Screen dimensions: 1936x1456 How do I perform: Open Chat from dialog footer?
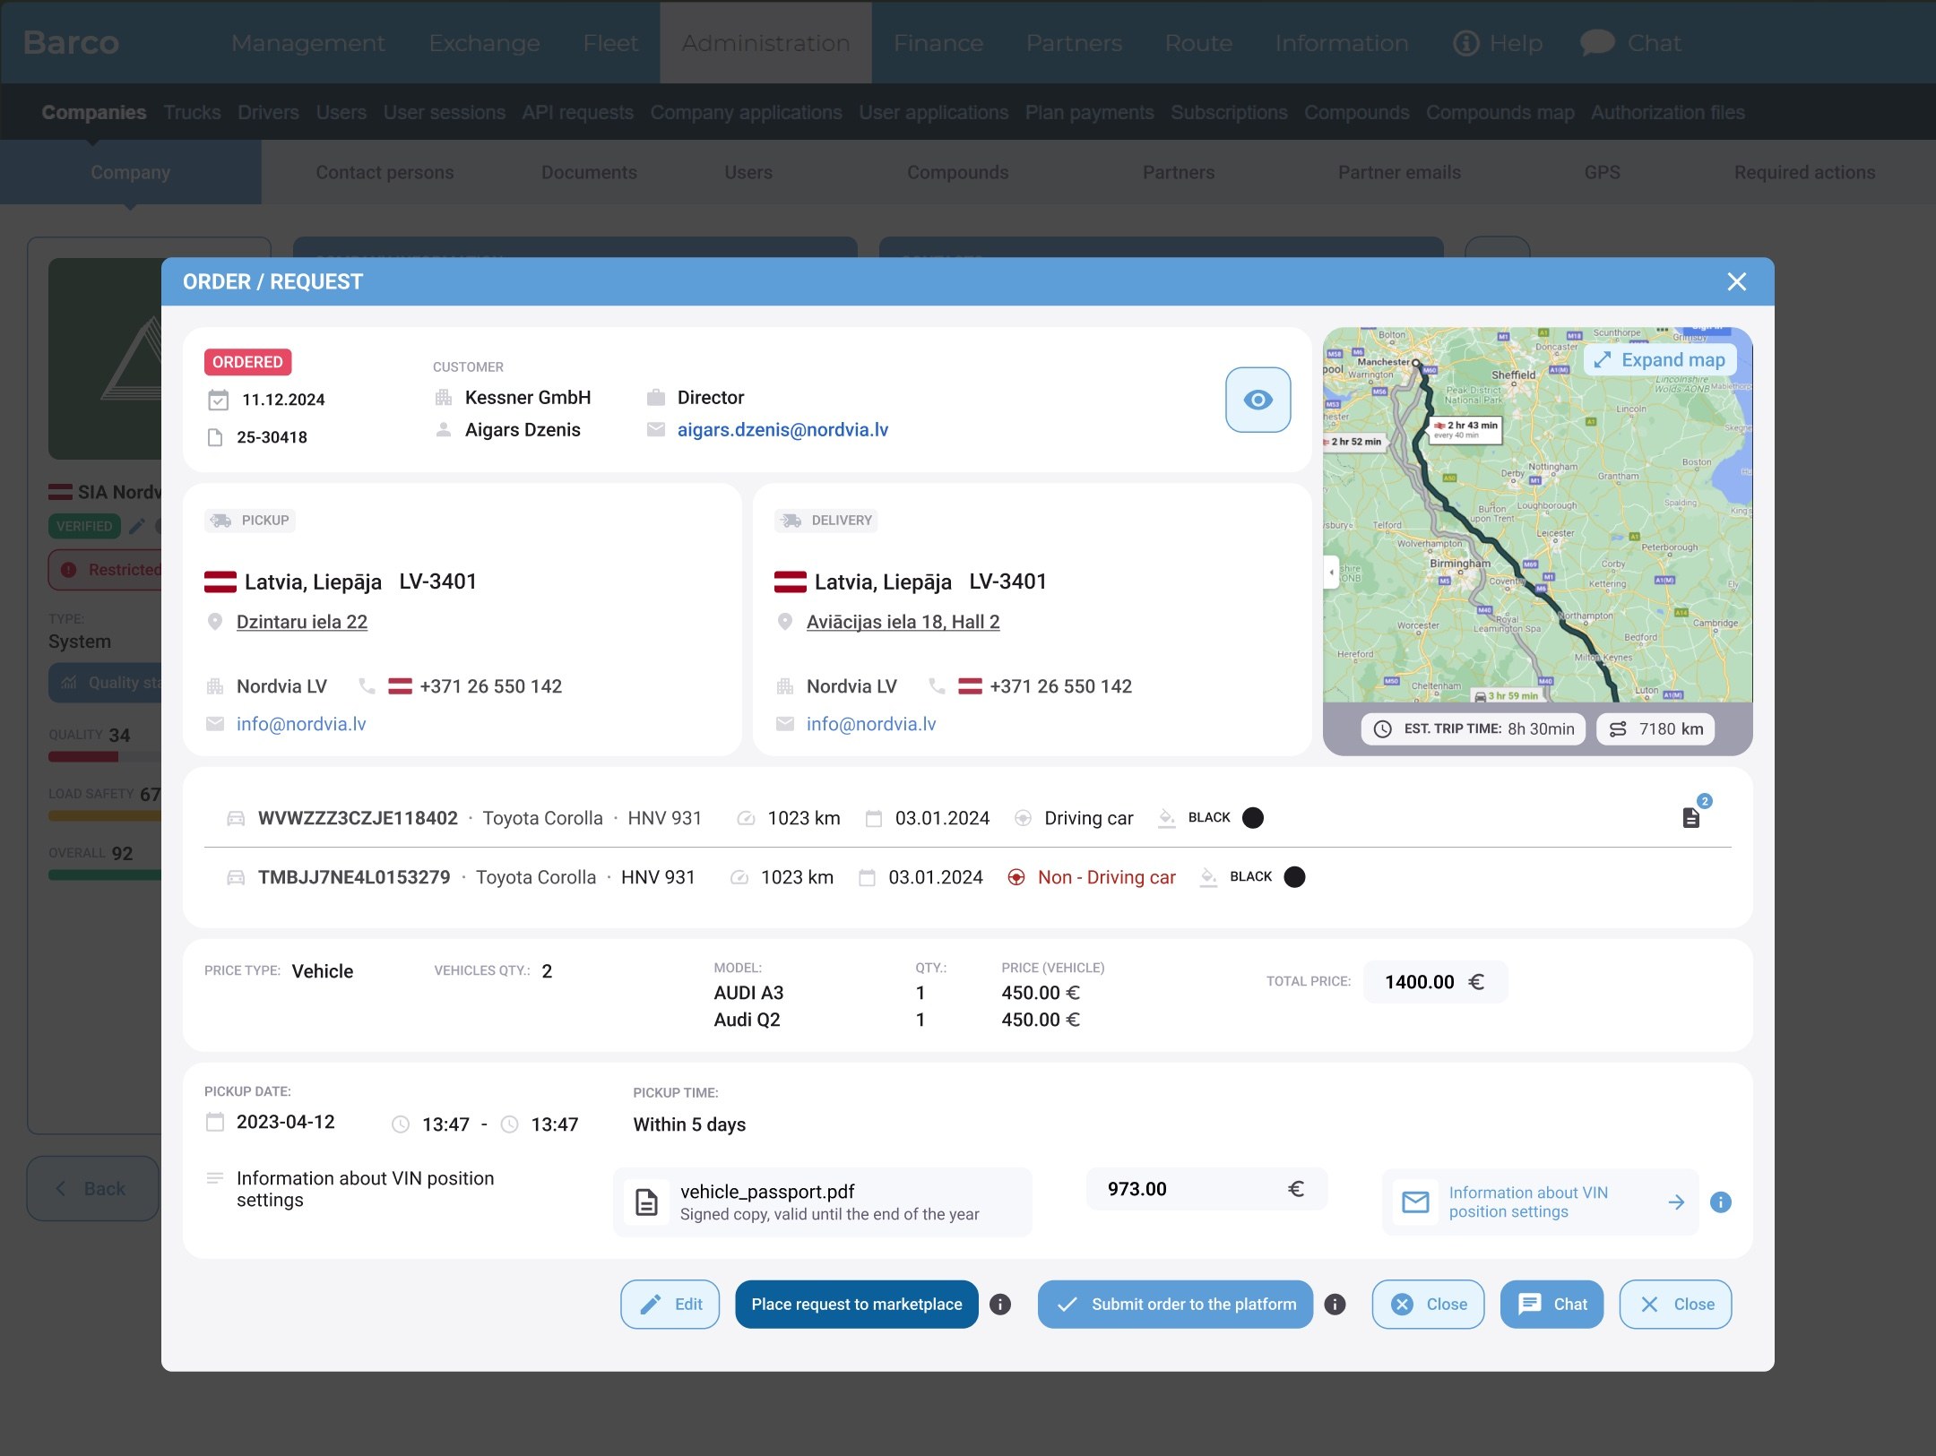[x=1551, y=1305]
